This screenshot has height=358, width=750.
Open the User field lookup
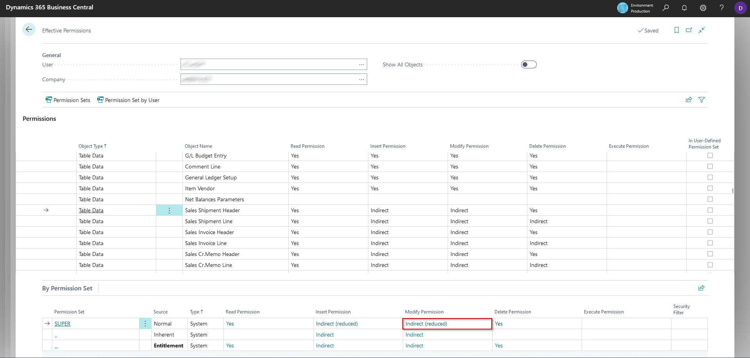pyautogui.click(x=361, y=64)
